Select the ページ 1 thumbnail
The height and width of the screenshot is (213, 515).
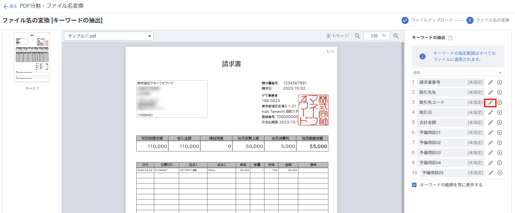[32, 57]
